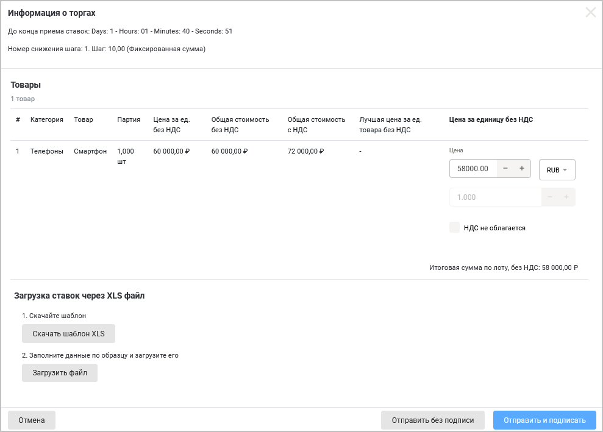
Task: Click the disabled quantity minus button
Action: (x=550, y=197)
